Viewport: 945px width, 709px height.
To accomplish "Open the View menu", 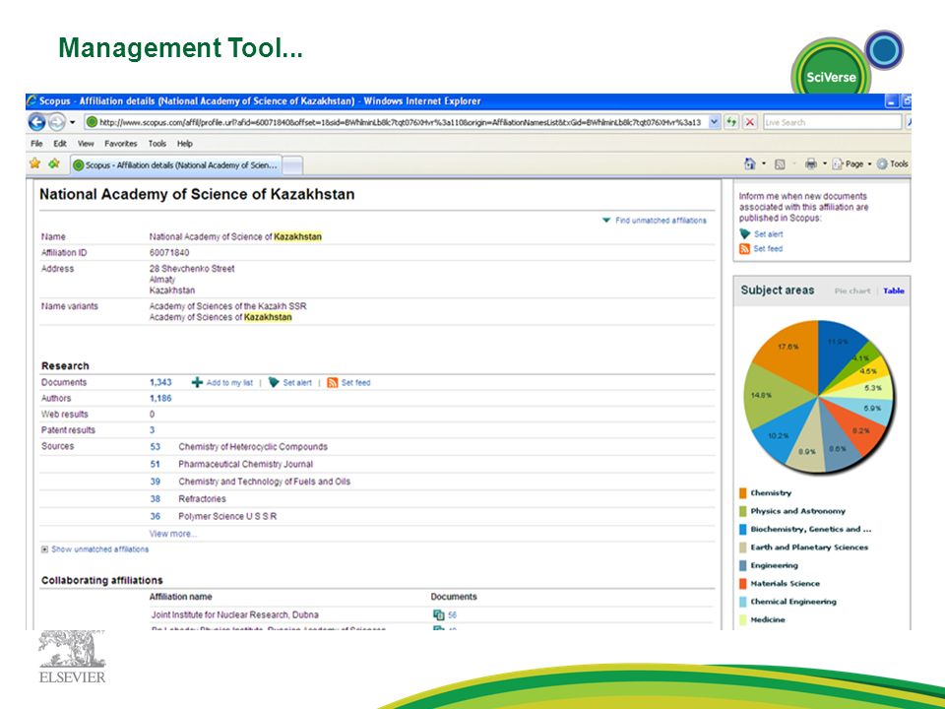I will (86, 144).
